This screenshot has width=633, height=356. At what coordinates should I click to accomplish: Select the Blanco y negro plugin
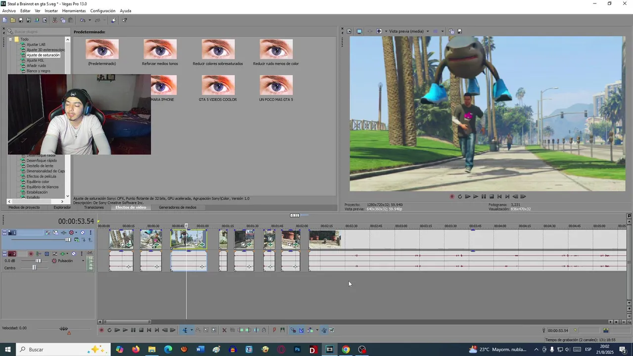point(38,71)
